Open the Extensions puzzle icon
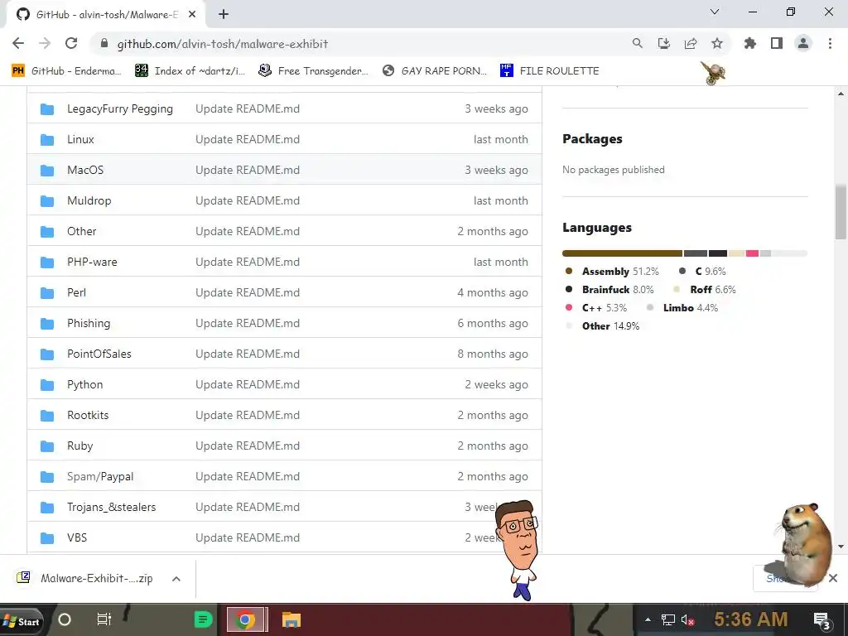The height and width of the screenshot is (636, 848). 750,43
